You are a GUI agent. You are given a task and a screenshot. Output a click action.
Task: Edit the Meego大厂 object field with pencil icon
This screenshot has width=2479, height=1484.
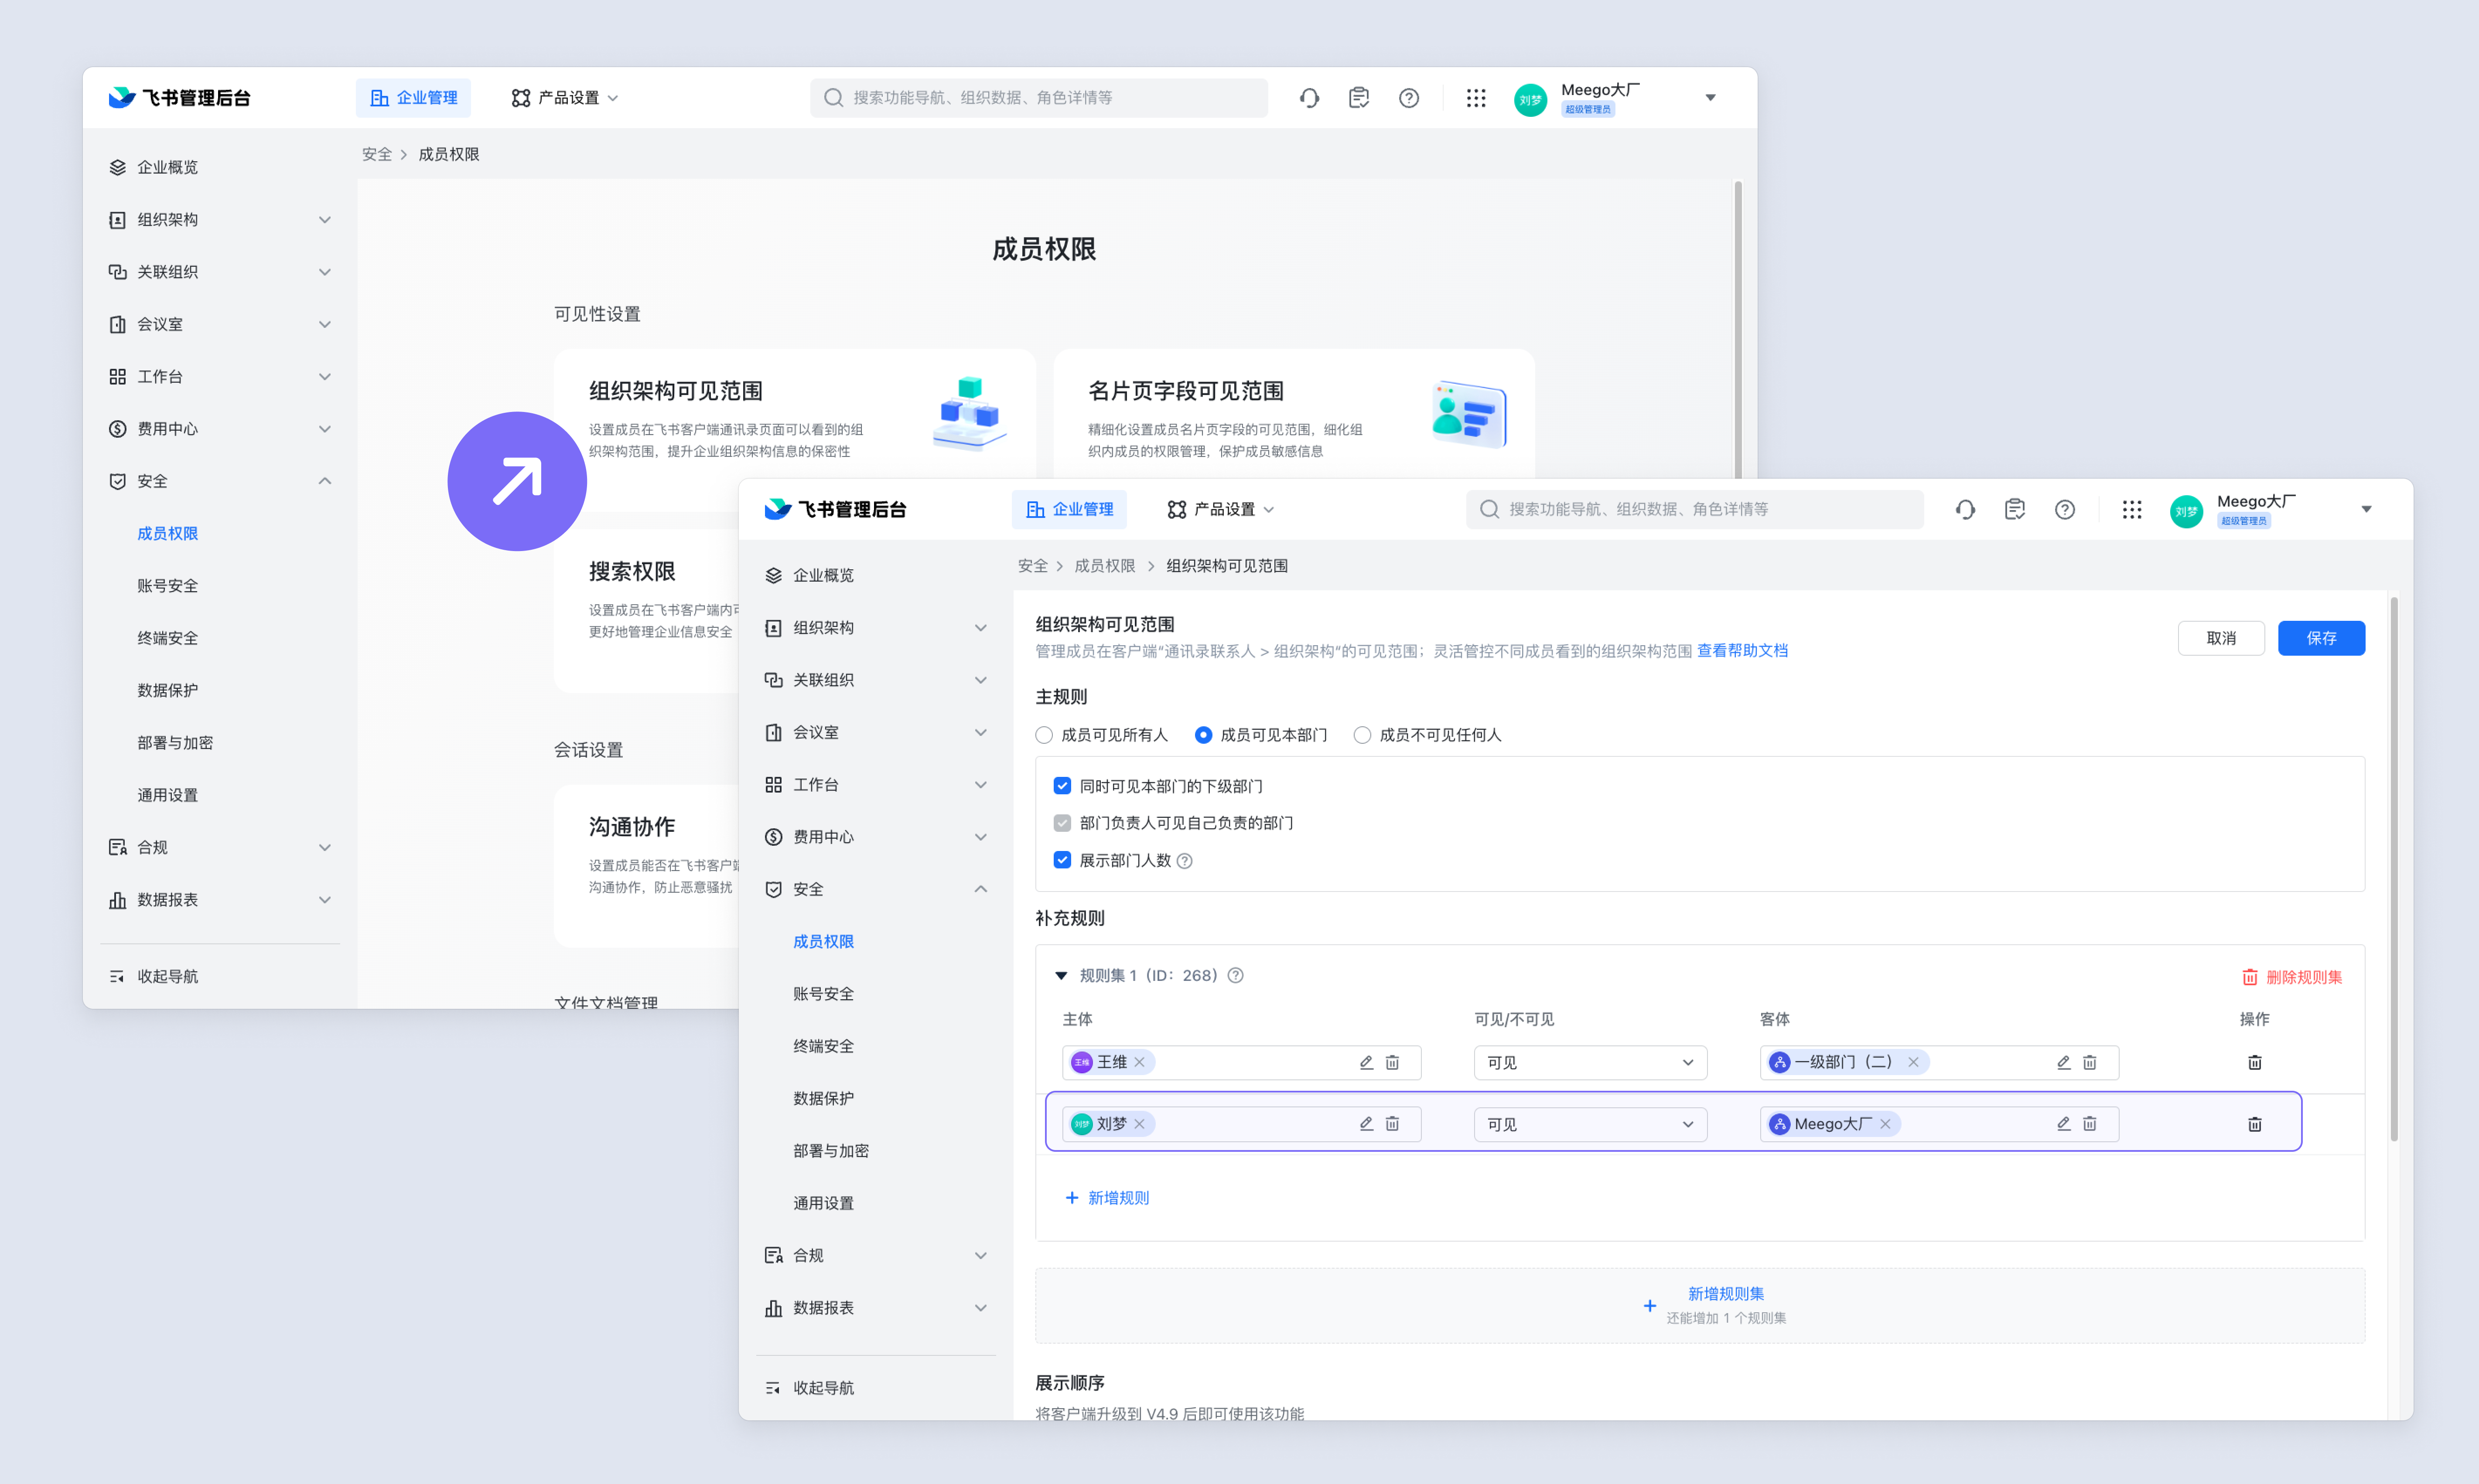tap(2064, 1124)
